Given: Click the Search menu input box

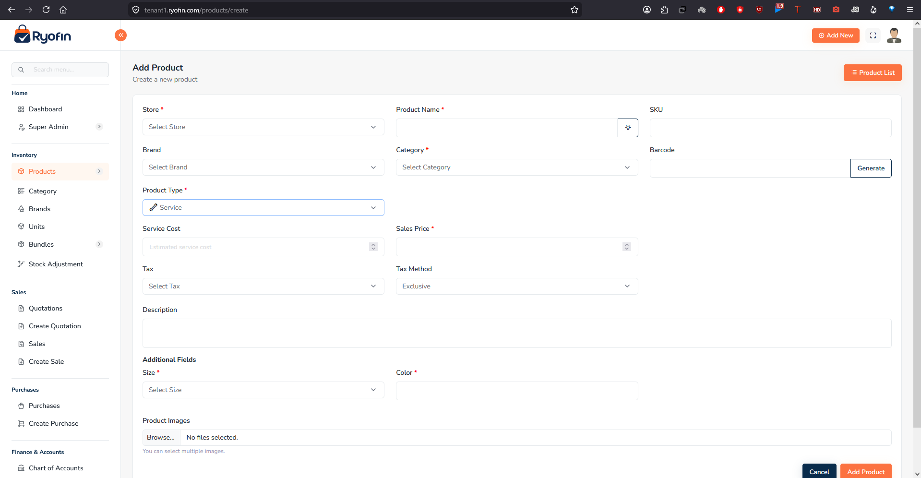Looking at the screenshot, I should [x=60, y=70].
